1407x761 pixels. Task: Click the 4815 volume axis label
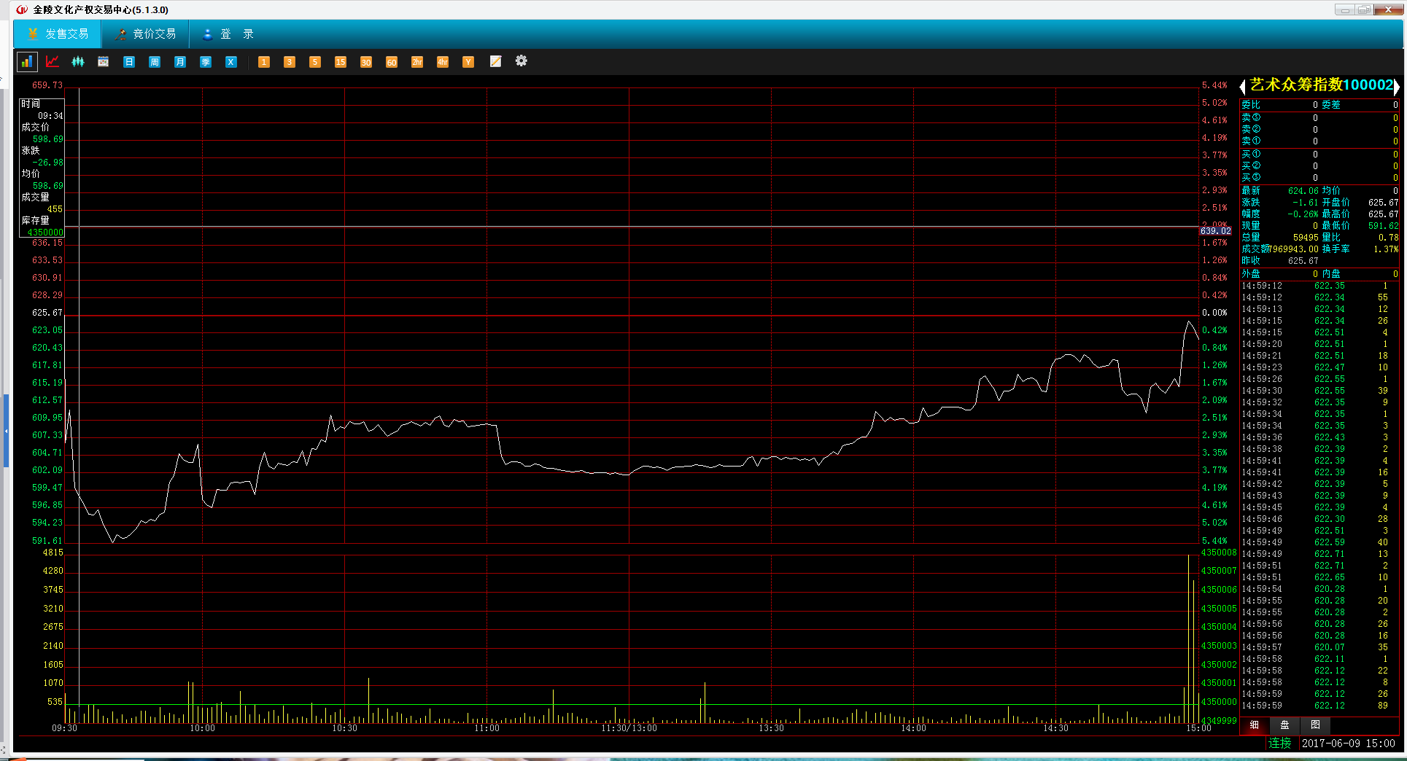coord(53,553)
